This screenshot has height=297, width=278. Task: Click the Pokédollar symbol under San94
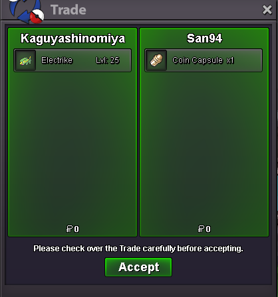point(201,229)
